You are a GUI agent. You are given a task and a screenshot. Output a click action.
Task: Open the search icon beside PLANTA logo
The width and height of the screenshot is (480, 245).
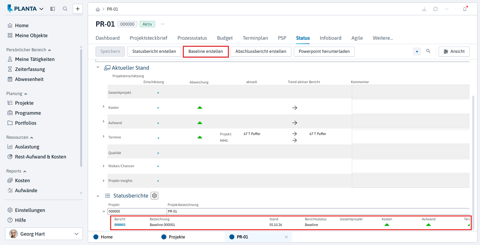click(65, 9)
